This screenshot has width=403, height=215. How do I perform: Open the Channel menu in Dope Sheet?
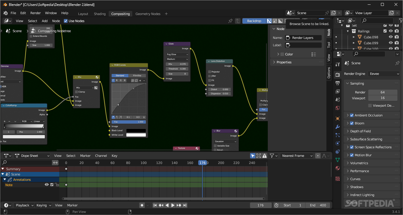[101, 156]
